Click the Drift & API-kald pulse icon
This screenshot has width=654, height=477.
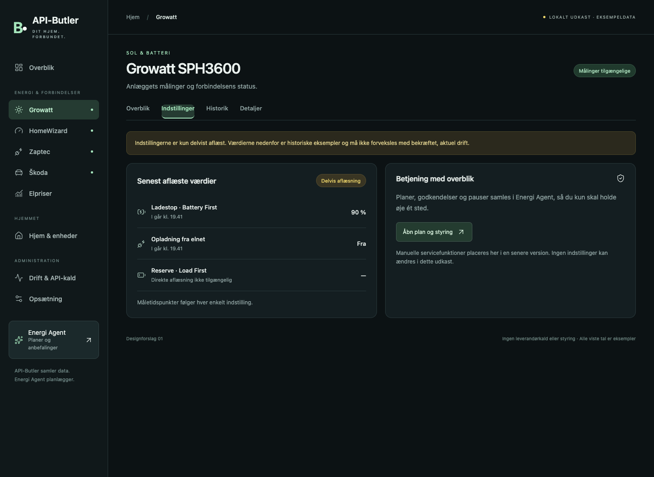pyautogui.click(x=19, y=278)
